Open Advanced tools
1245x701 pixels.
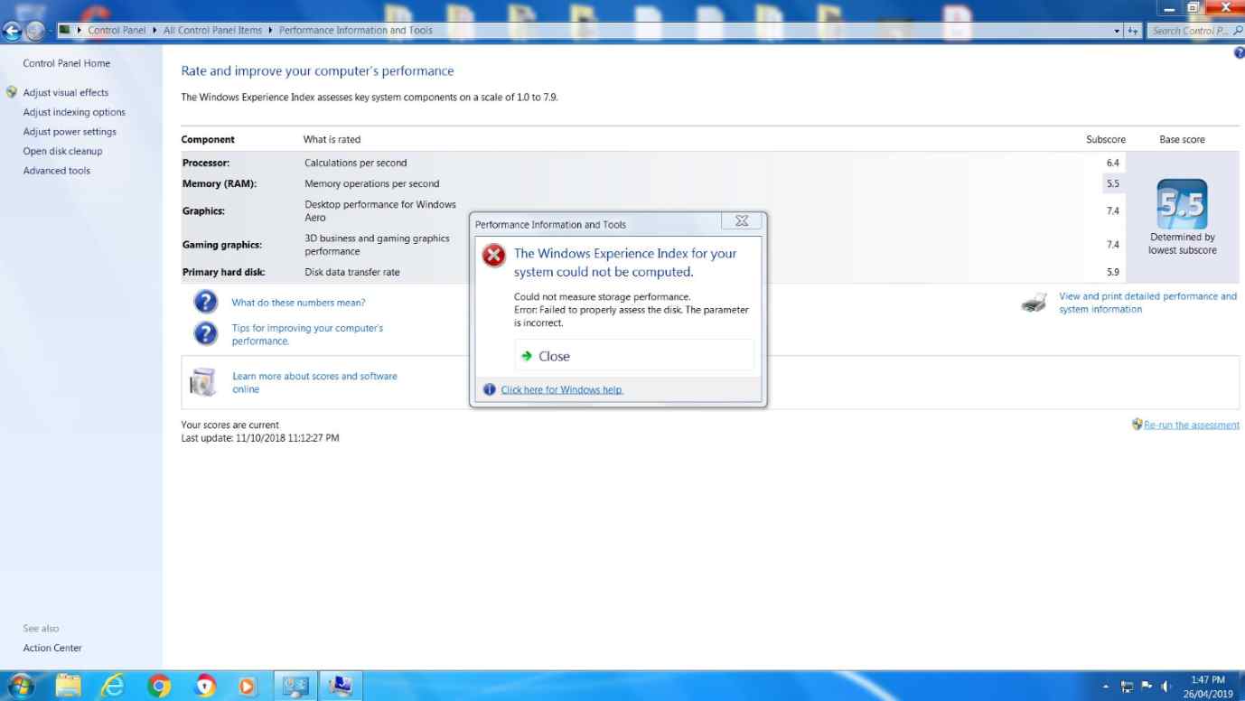coord(56,171)
